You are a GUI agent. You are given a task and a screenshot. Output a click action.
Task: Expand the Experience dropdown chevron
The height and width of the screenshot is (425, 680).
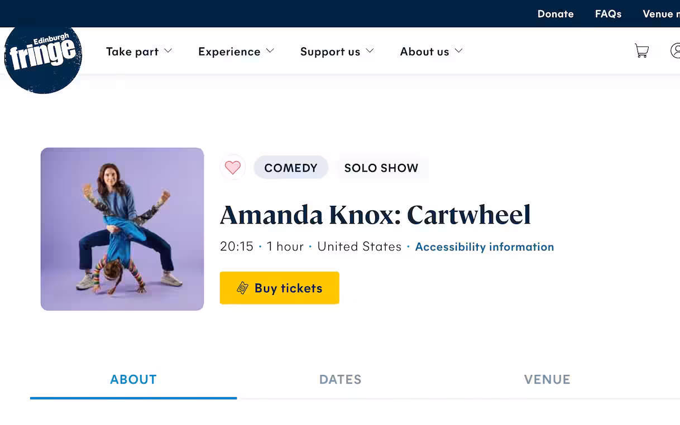[x=270, y=51]
